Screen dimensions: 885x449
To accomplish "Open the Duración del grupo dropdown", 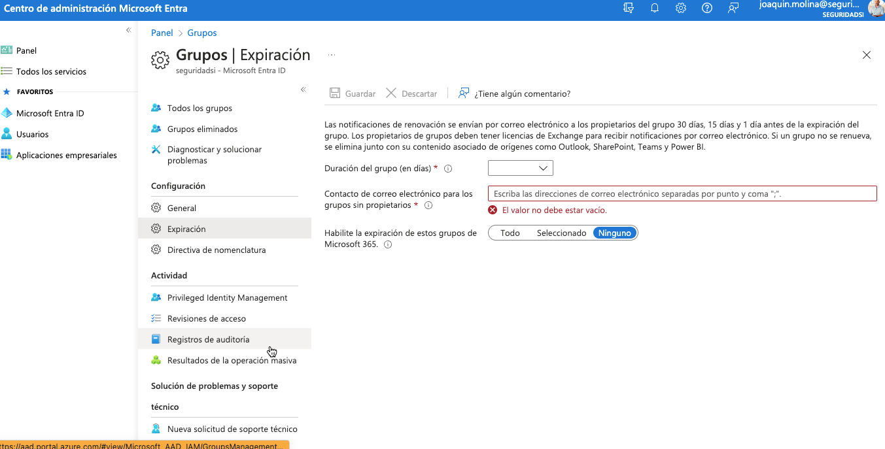I will pyautogui.click(x=521, y=168).
